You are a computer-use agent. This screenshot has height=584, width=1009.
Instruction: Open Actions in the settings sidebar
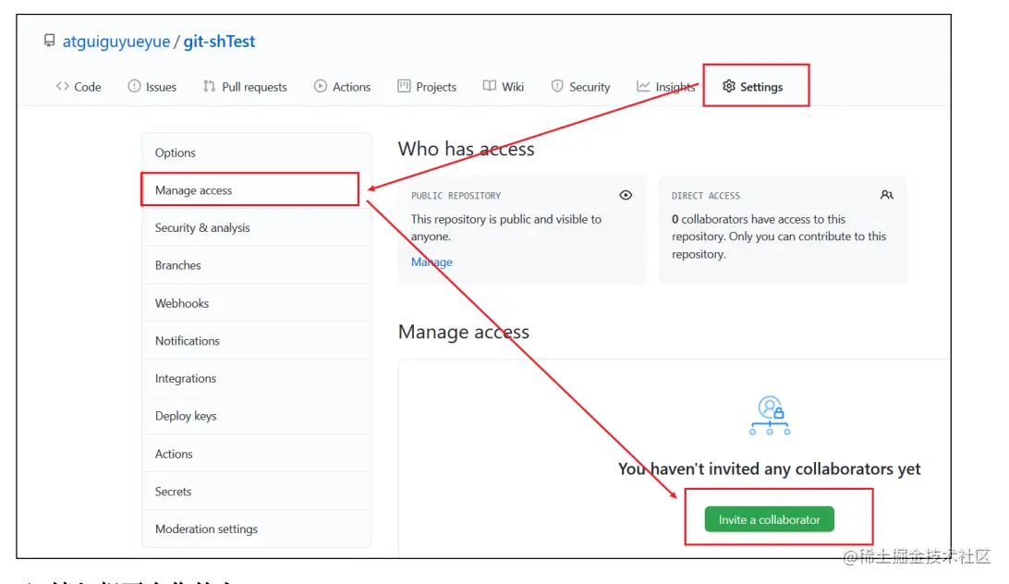tap(256, 454)
